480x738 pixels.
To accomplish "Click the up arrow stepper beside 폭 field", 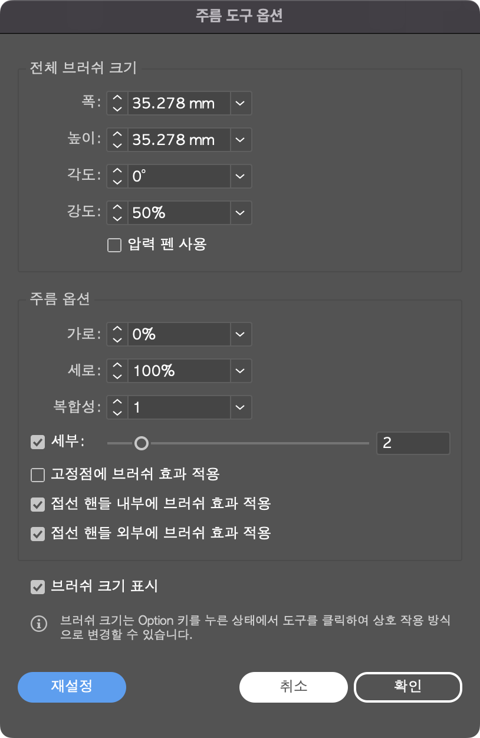I will coord(116,98).
